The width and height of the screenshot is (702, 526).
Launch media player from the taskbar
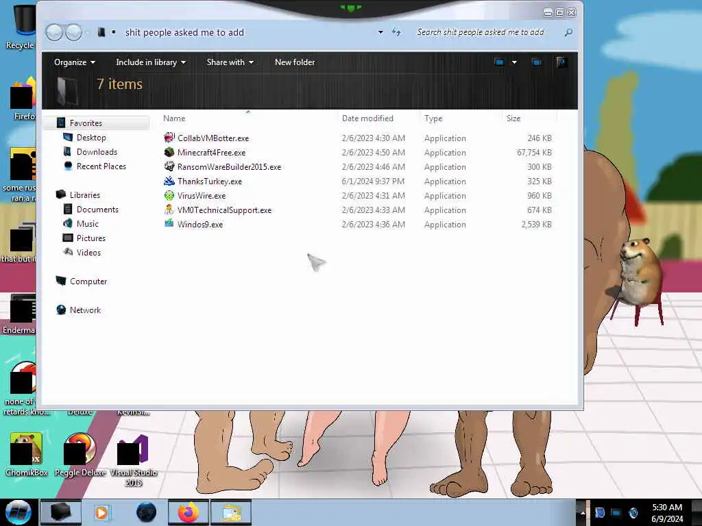101,512
